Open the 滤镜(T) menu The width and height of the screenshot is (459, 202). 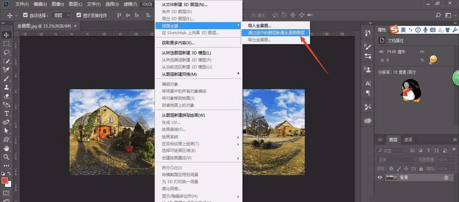click(x=130, y=5)
